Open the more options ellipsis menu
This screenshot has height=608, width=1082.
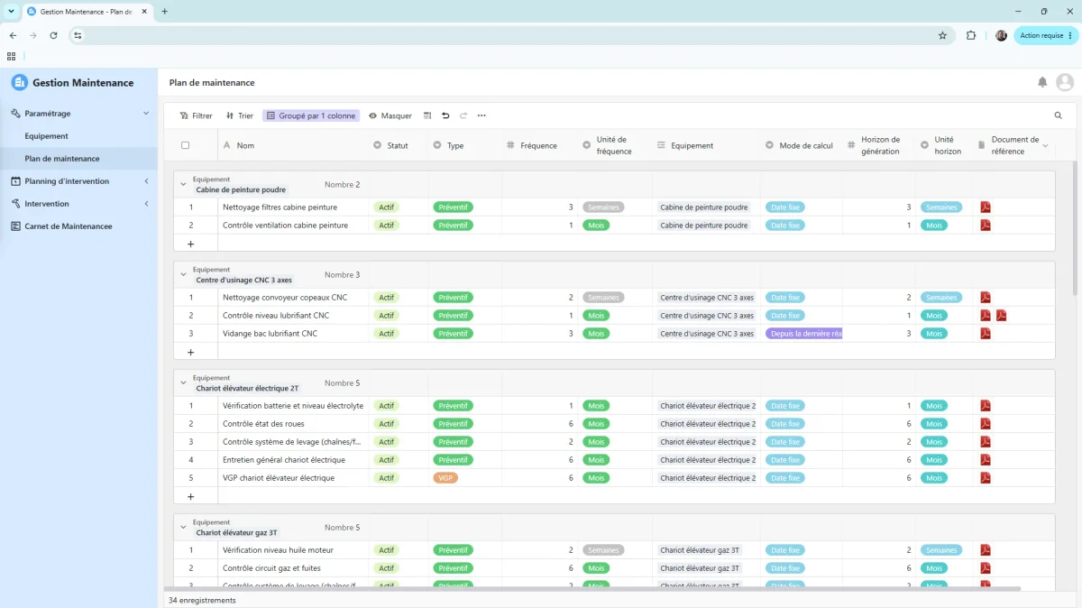point(481,115)
